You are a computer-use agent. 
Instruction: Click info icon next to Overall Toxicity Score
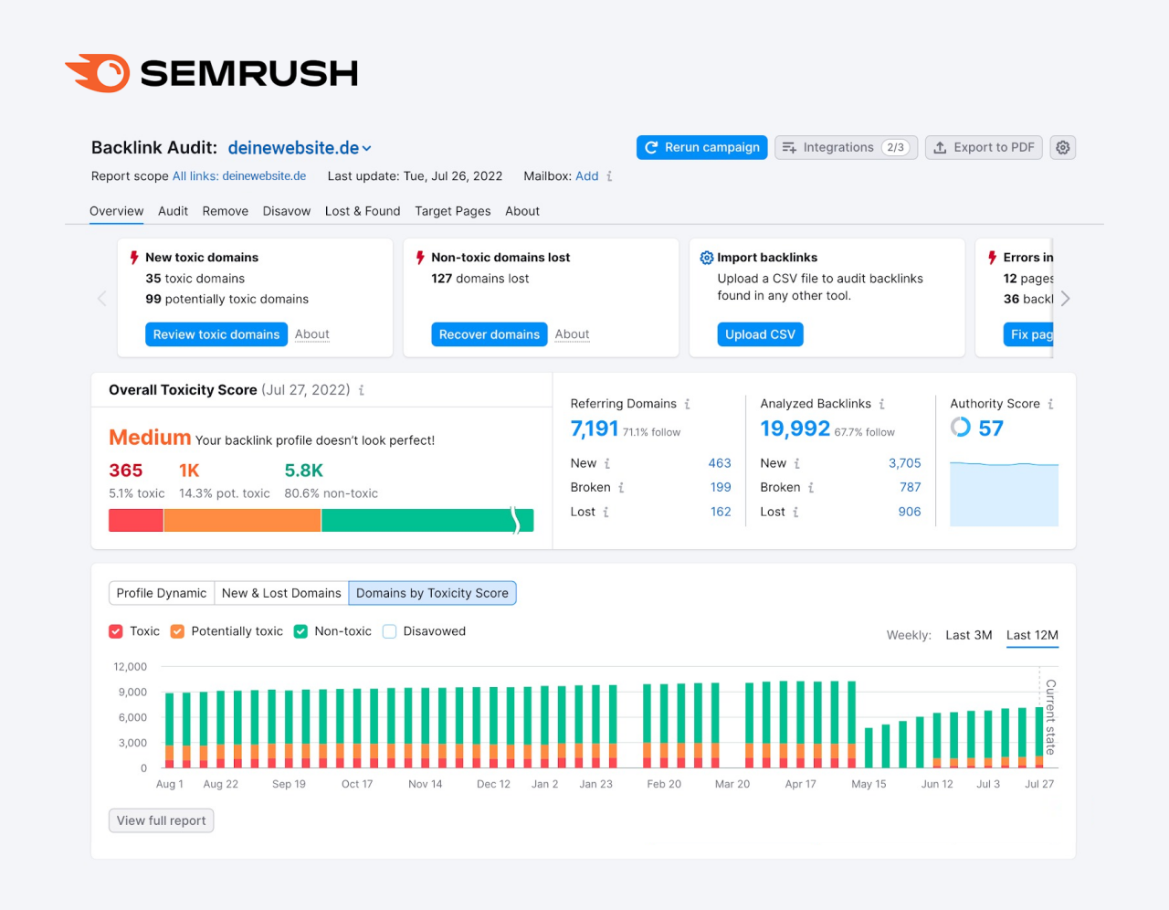pyautogui.click(x=362, y=390)
